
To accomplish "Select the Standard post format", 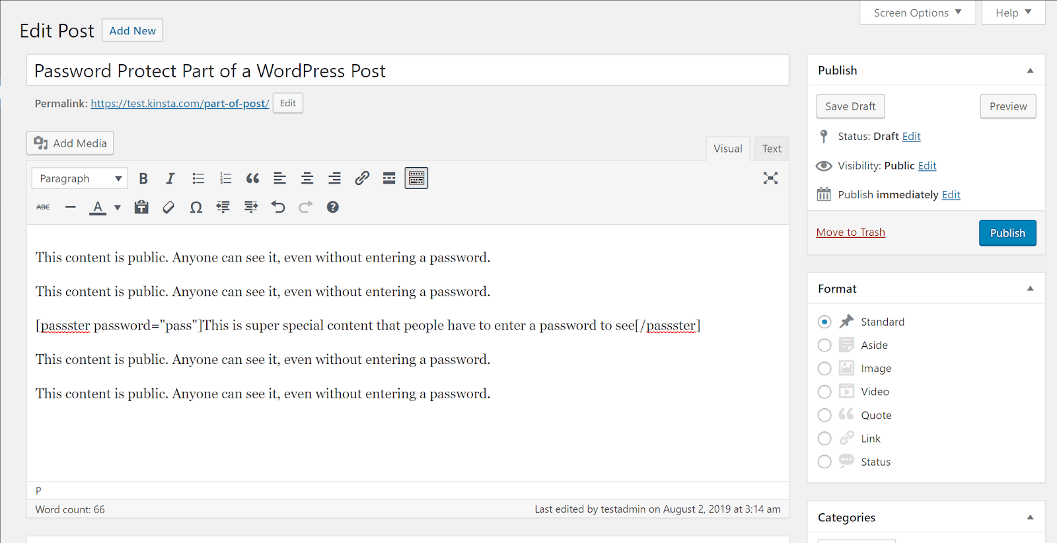I will [x=824, y=322].
